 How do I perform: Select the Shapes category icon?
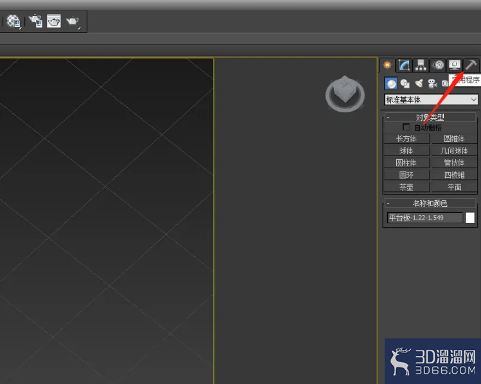(x=405, y=83)
